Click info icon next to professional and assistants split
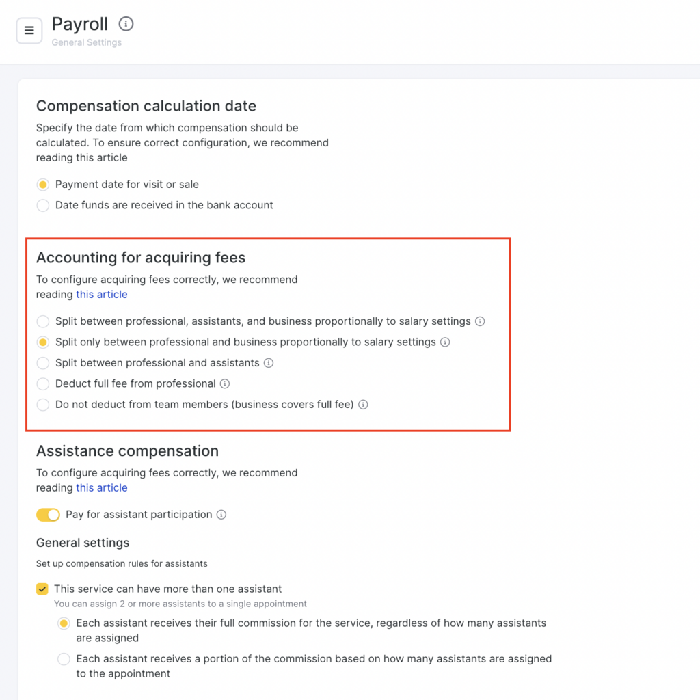The image size is (700, 700). (x=269, y=363)
